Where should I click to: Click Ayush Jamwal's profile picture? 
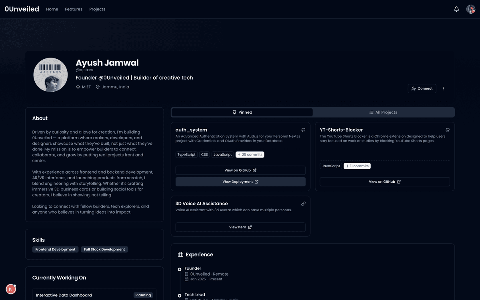(x=50, y=75)
